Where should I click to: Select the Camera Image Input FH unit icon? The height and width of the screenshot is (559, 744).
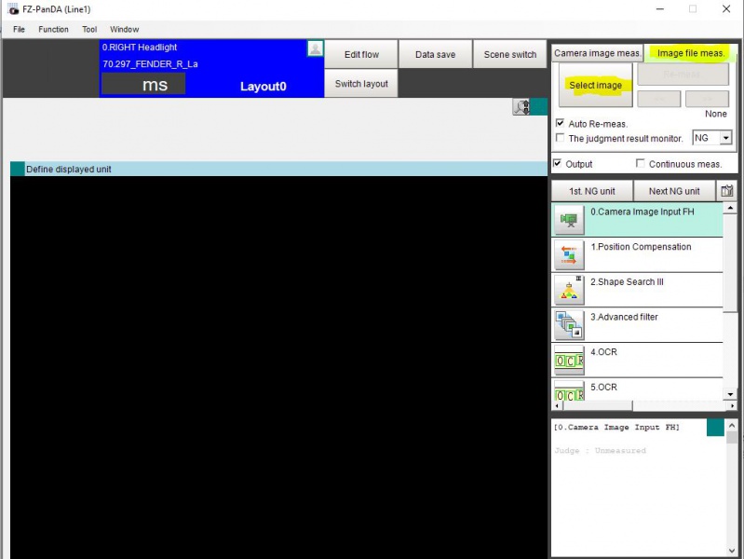tap(569, 220)
